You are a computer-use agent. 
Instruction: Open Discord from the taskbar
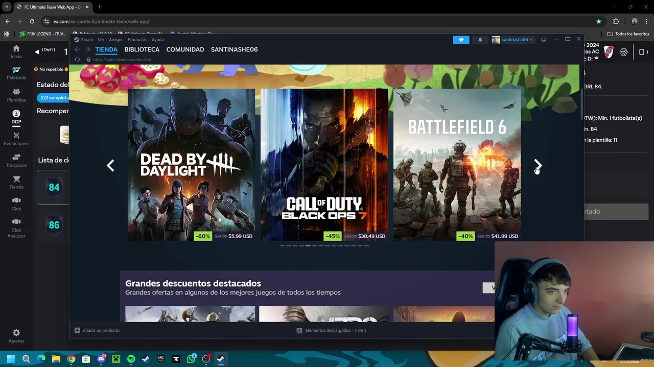pyautogui.click(x=101, y=359)
